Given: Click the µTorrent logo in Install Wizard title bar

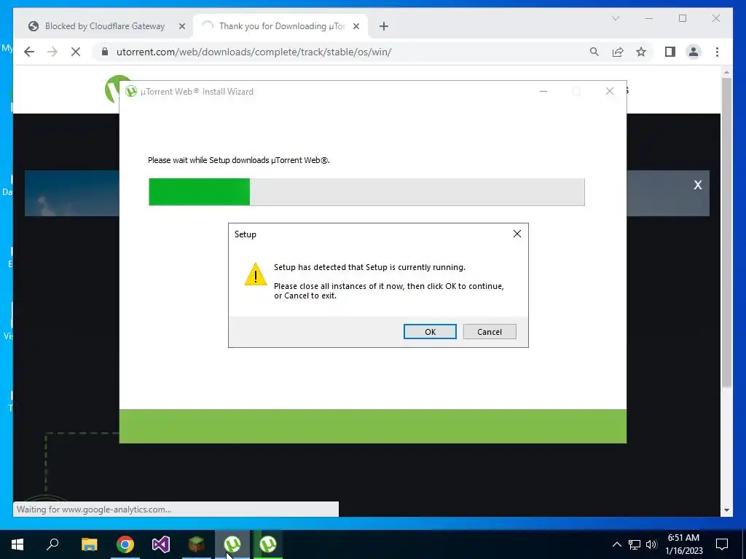Looking at the screenshot, I should [131, 91].
